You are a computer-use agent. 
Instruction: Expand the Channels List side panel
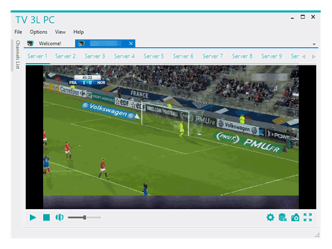(x=18, y=54)
